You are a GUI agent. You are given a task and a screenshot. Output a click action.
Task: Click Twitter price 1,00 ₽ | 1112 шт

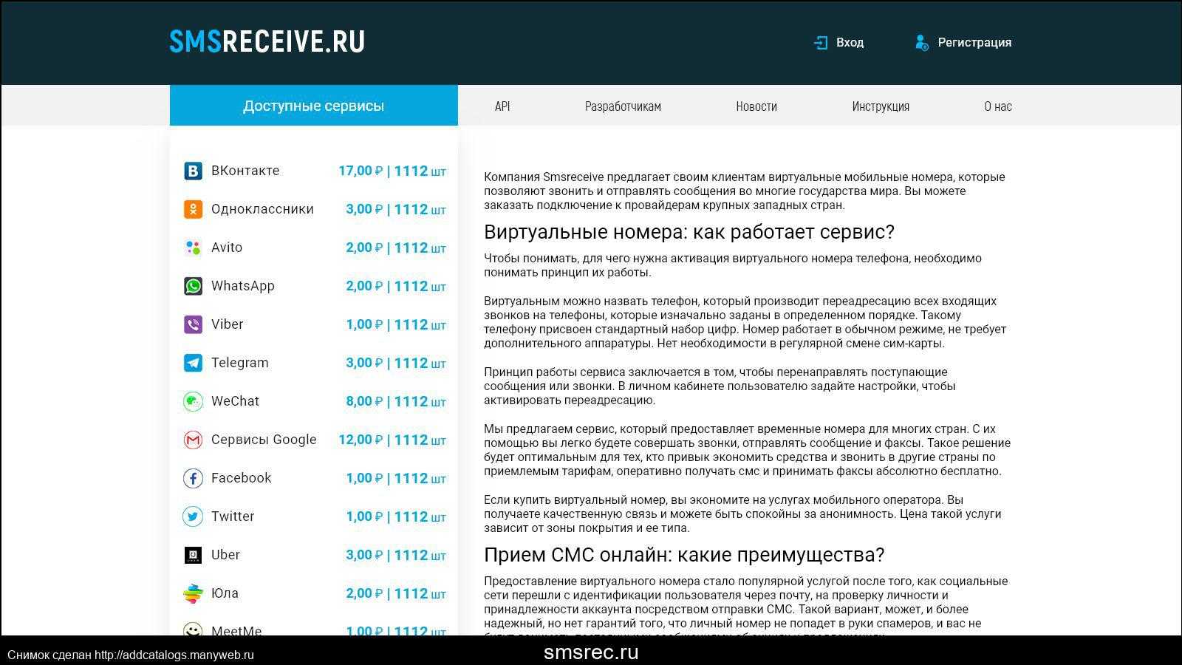tap(396, 516)
